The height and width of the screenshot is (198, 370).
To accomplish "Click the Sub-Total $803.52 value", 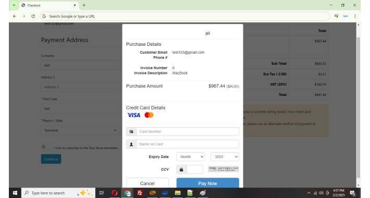I will pyautogui.click(x=320, y=64).
